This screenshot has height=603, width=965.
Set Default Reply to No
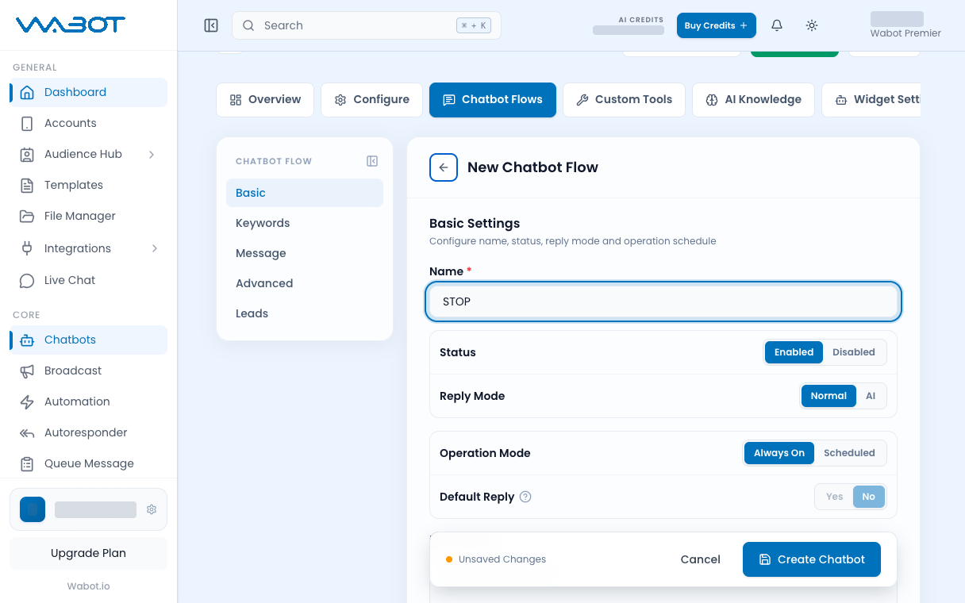869,497
